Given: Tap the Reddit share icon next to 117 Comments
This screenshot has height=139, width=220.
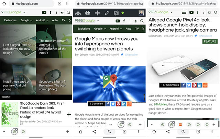Looking at the screenshot, I should point(205,85).
